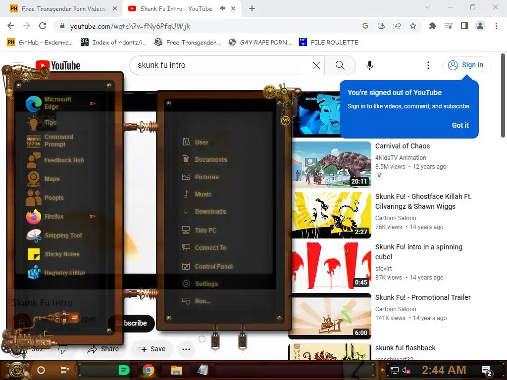The width and height of the screenshot is (507, 380).
Task: Open Downloads in start menu
Action: (x=204, y=212)
